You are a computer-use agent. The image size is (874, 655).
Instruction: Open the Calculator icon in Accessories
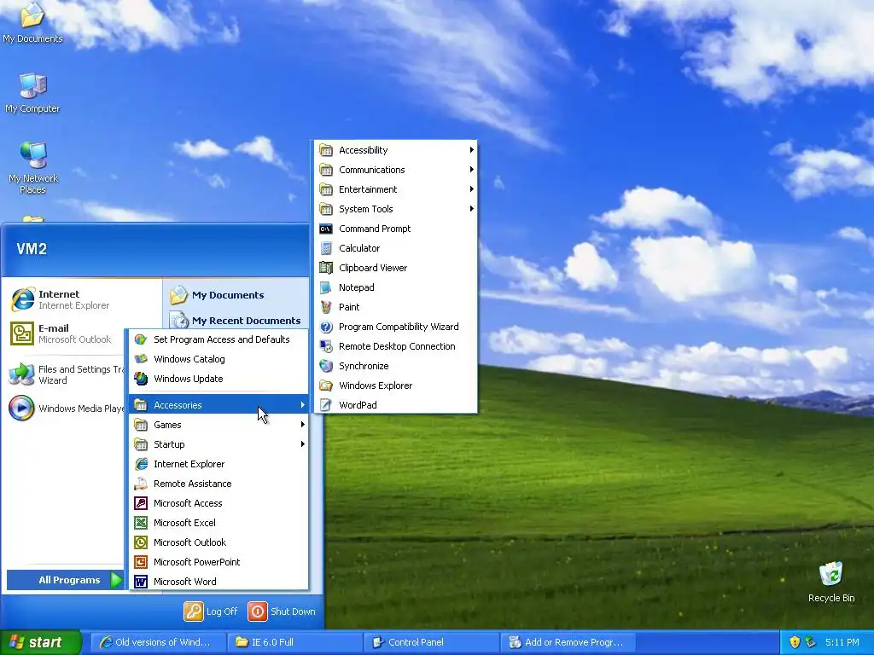(325, 248)
